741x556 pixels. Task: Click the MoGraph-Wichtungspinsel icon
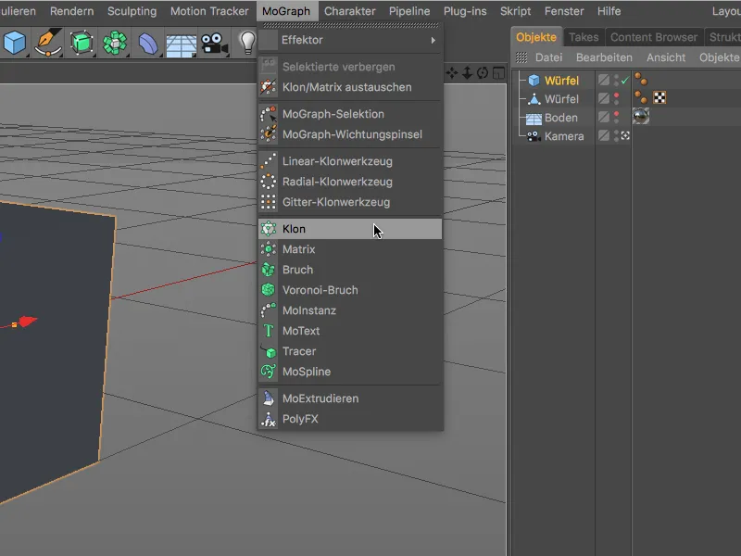pyautogui.click(x=268, y=134)
